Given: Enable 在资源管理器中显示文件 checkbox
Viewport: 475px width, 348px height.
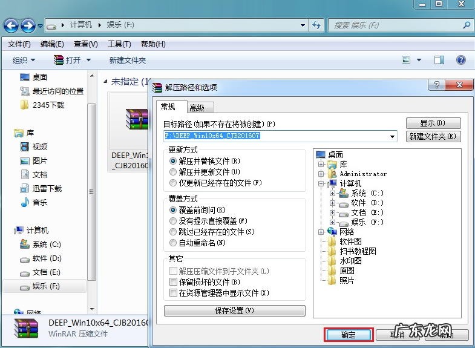Looking at the screenshot, I should (x=173, y=292).
